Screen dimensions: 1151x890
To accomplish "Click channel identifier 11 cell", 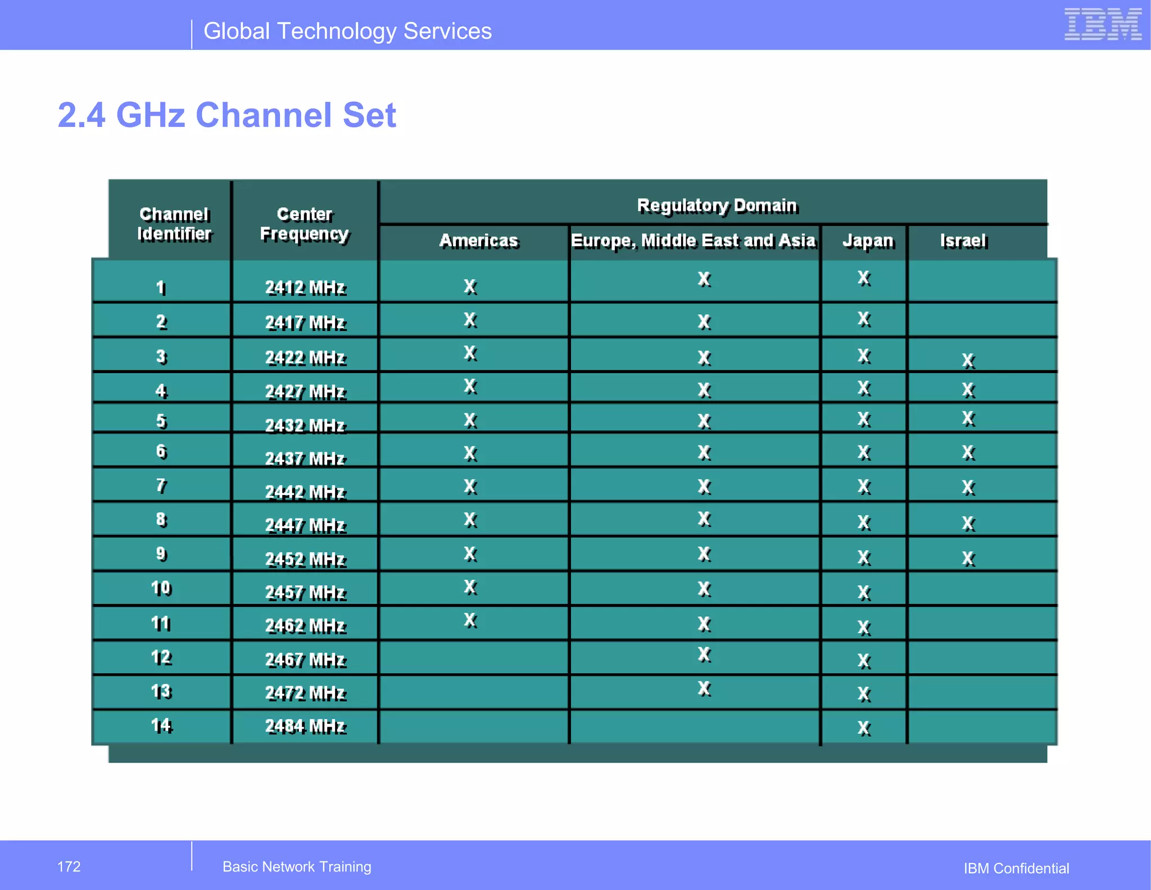I will tap(161, 623).
